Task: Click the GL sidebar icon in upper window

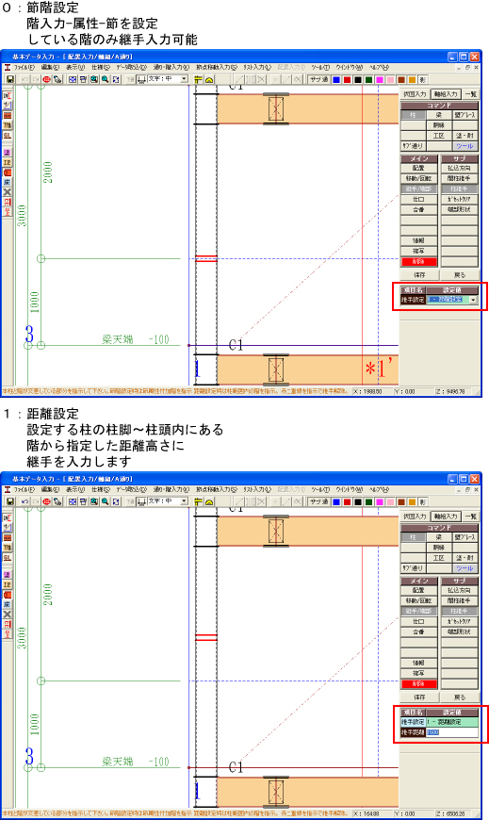Action: pyautogui.click(x=8, y=136)
